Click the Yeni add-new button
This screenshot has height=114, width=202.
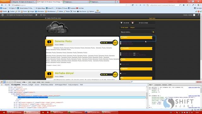pyautogui.click(x=43, y=15)
